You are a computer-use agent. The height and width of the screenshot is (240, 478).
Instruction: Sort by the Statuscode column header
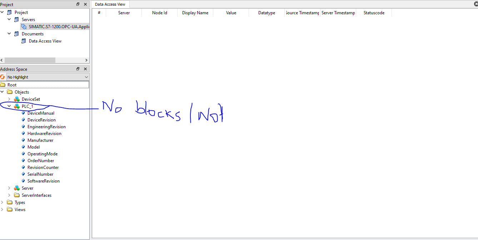374,13
